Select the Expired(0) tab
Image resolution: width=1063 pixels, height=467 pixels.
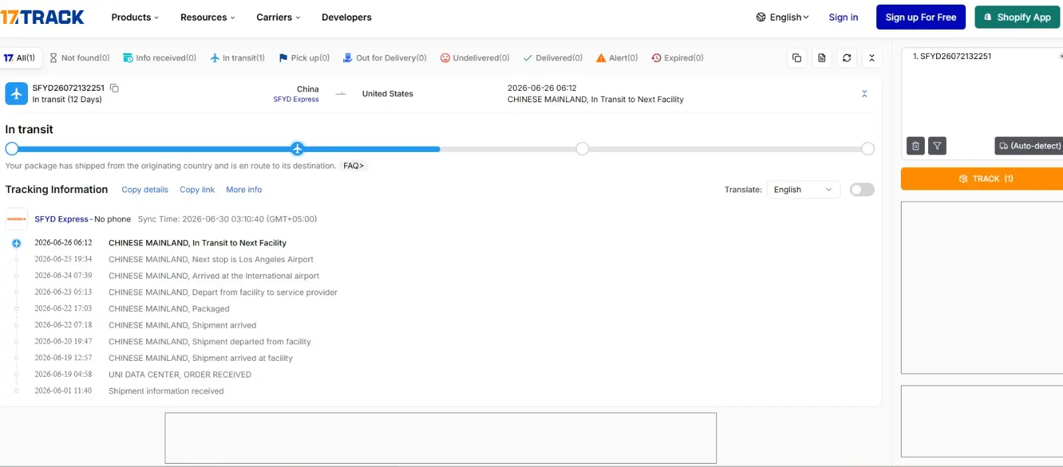pos(678,58)
